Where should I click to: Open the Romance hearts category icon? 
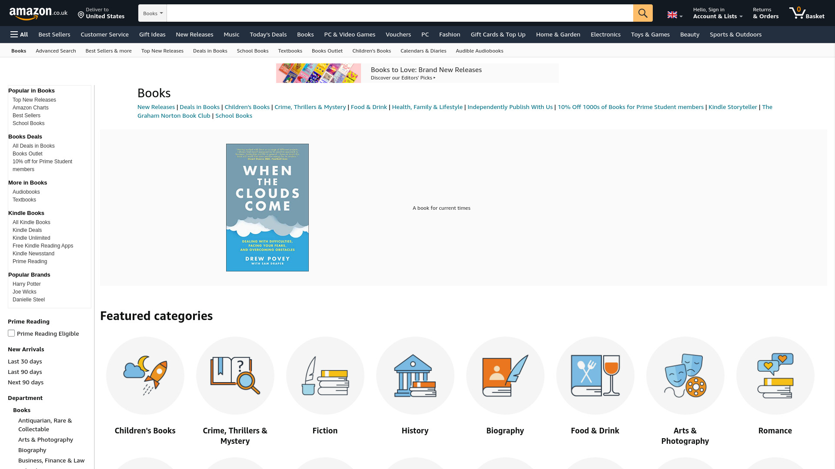[775, 376]
